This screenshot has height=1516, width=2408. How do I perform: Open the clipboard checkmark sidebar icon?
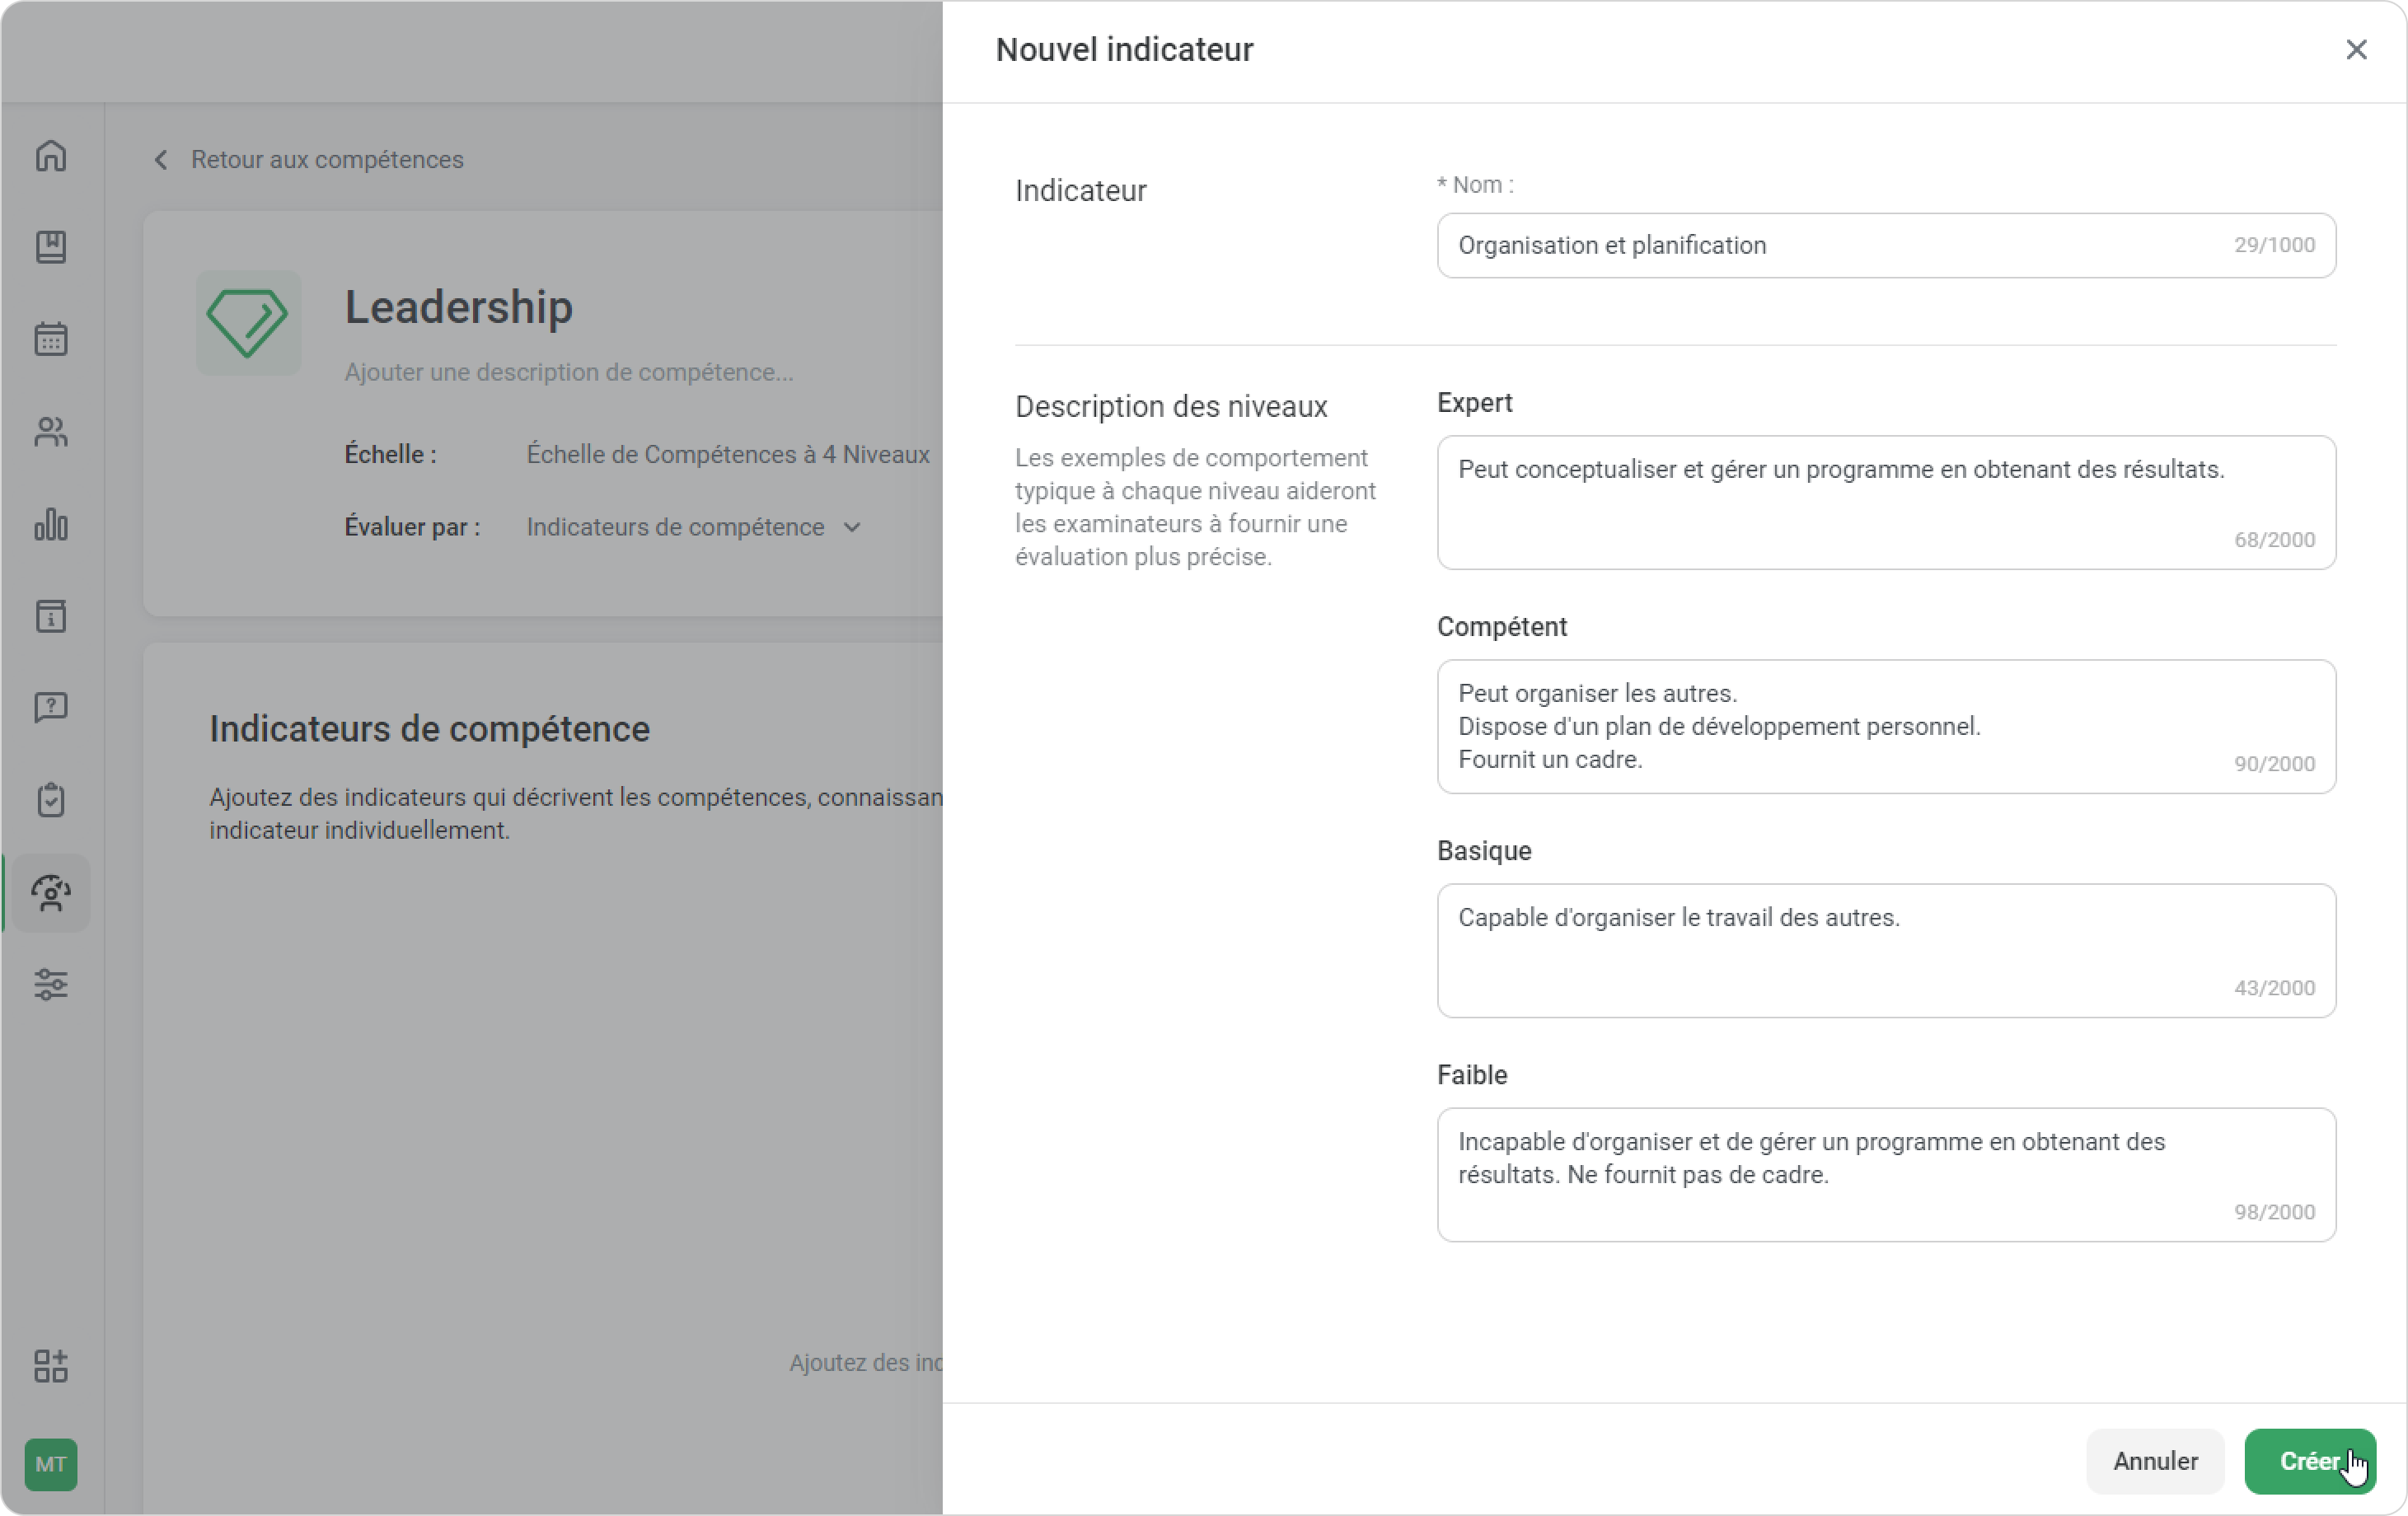click(51, 800)
